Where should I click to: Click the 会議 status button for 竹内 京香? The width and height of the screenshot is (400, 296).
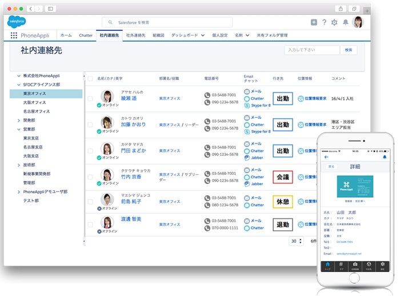(283, 177)
